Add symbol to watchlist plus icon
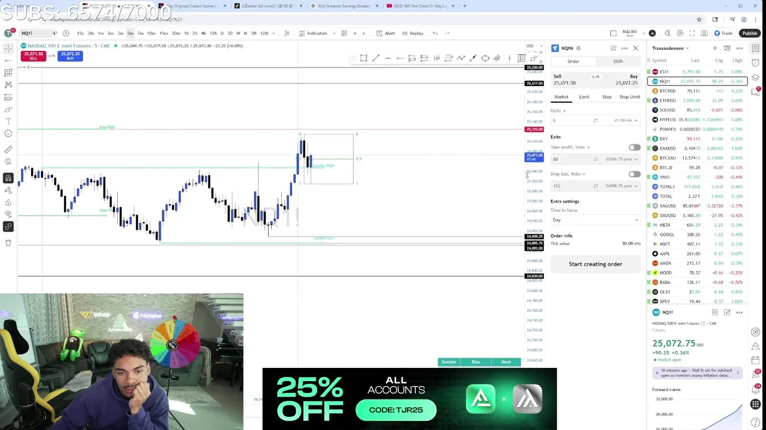Image resolution: width=766 pixels, height=430 pixels. [x=715, y=48]
